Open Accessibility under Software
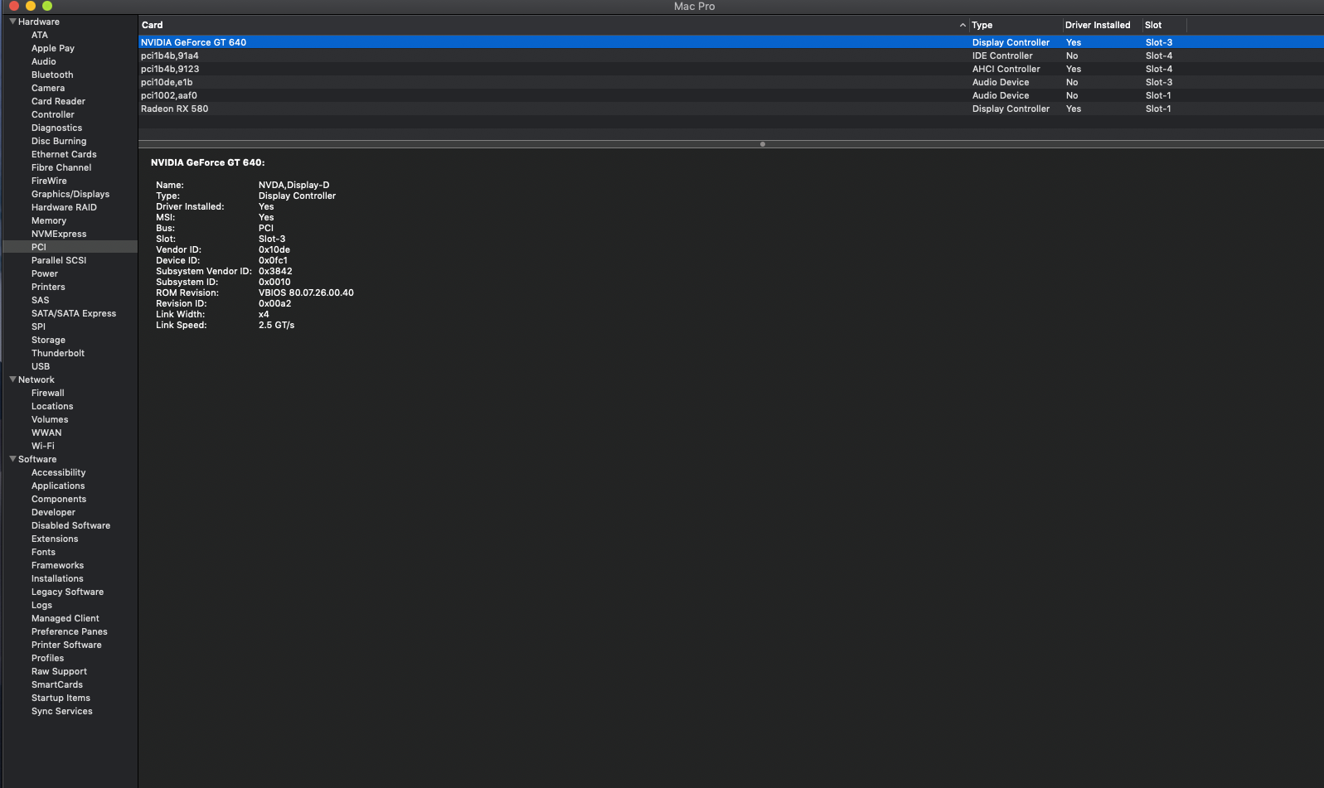 [58, 472]
